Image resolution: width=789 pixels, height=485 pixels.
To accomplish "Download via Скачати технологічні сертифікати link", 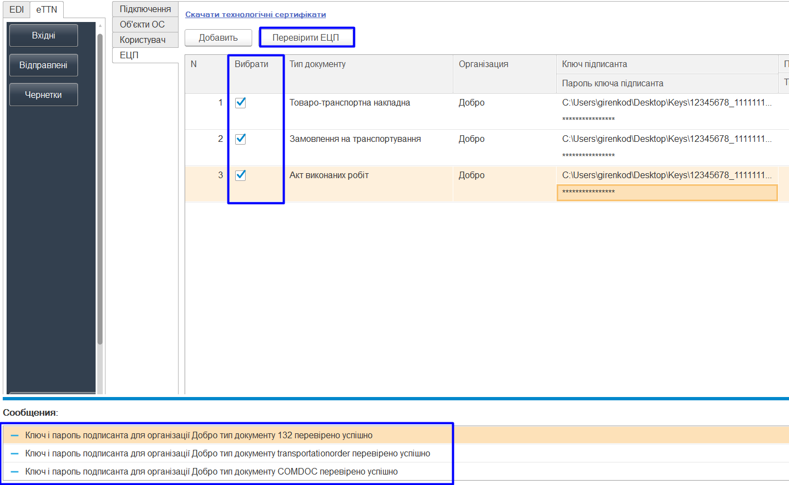I will pyautogui.click(x=255, y=14).
